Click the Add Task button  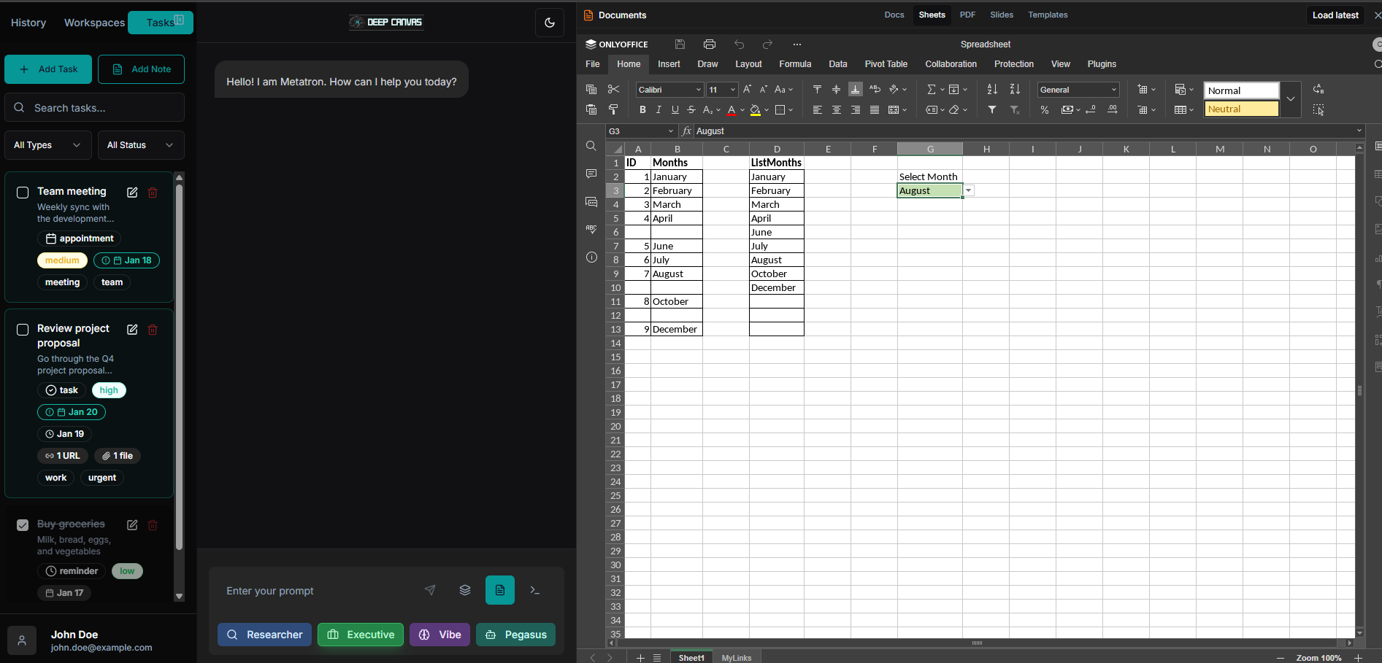[x=48, y=69]
